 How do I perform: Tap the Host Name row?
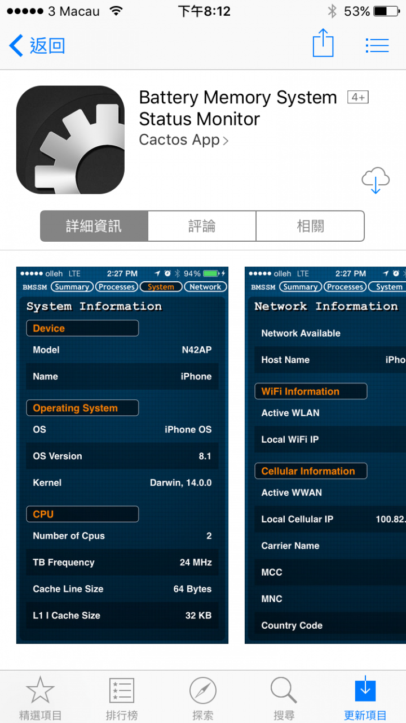coord(330,360)
